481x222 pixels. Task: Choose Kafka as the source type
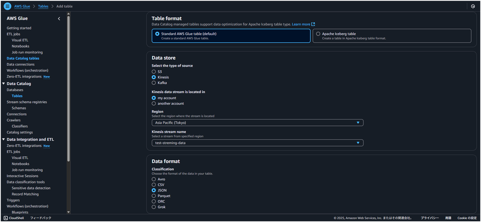154,83
